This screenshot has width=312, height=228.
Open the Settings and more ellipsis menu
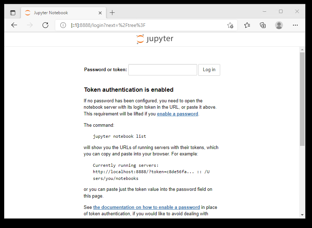tap(295, 25)
